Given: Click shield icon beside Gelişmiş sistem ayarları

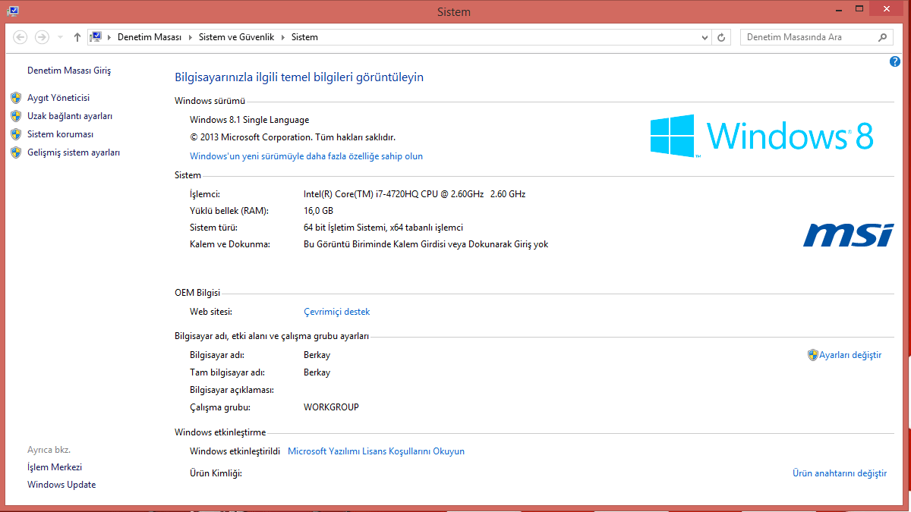Looking at the screenshot, I should tap(16, 152).
